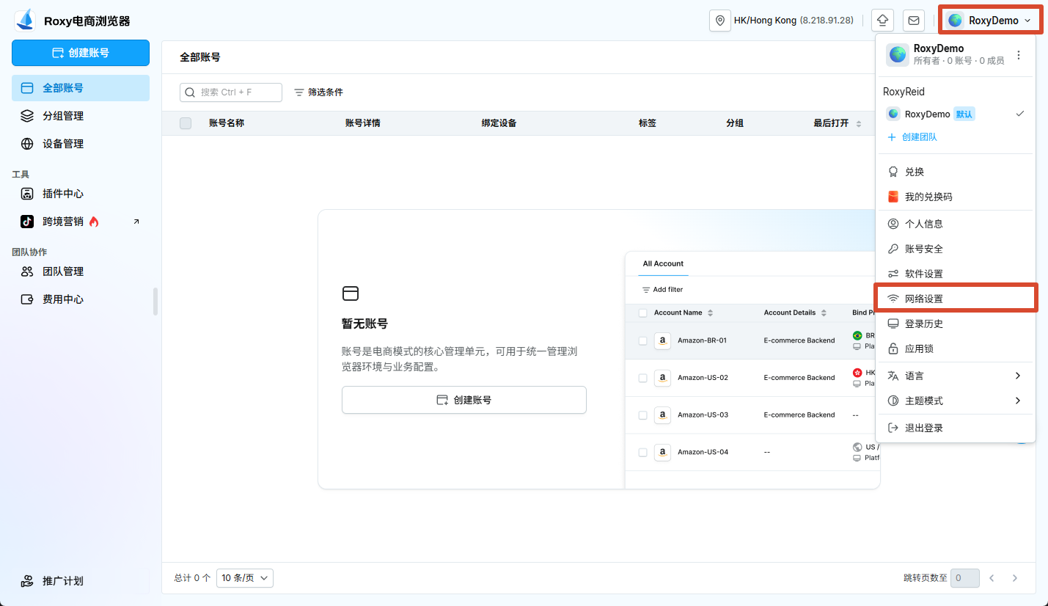The height and width of the screenshot is (606, 1048).
Task: Open the mail envelope icon
Action: (914, 21)
